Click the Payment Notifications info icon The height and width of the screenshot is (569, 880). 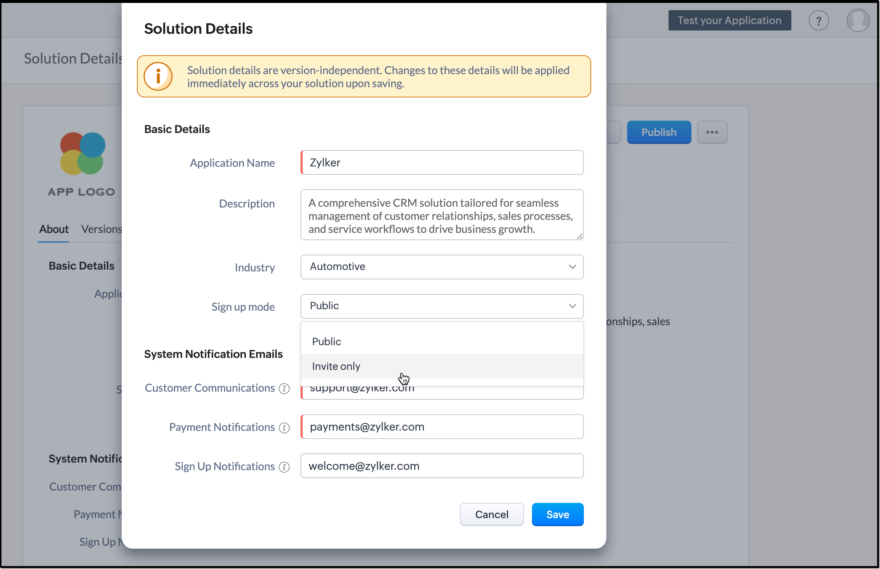tap(284, 428)
